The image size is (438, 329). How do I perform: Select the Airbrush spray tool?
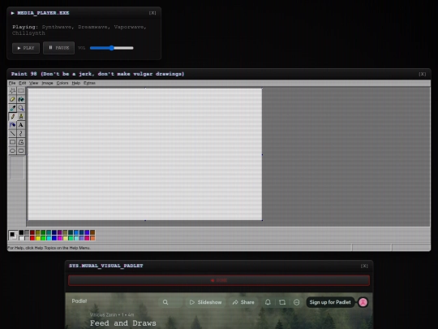[x=12, y=125]
